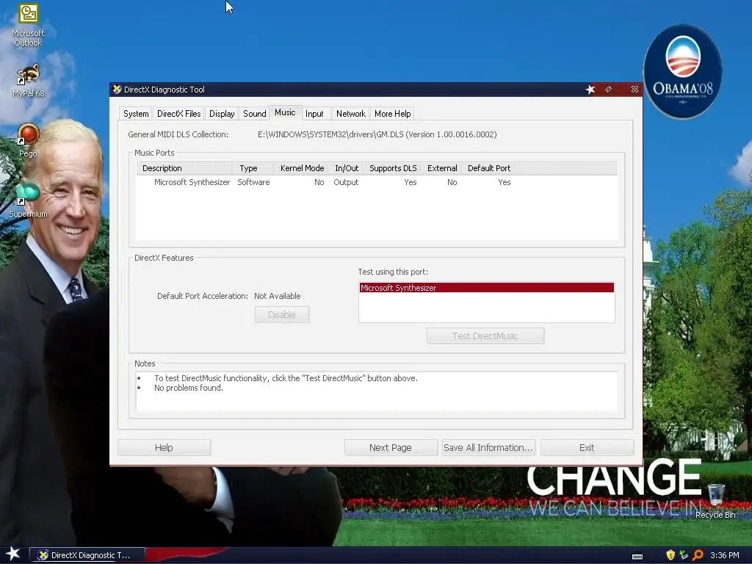752x564 pixels.
Task: Click the Default Port Acceleration label
Action: pyautogui.click(x=203, y=296)
